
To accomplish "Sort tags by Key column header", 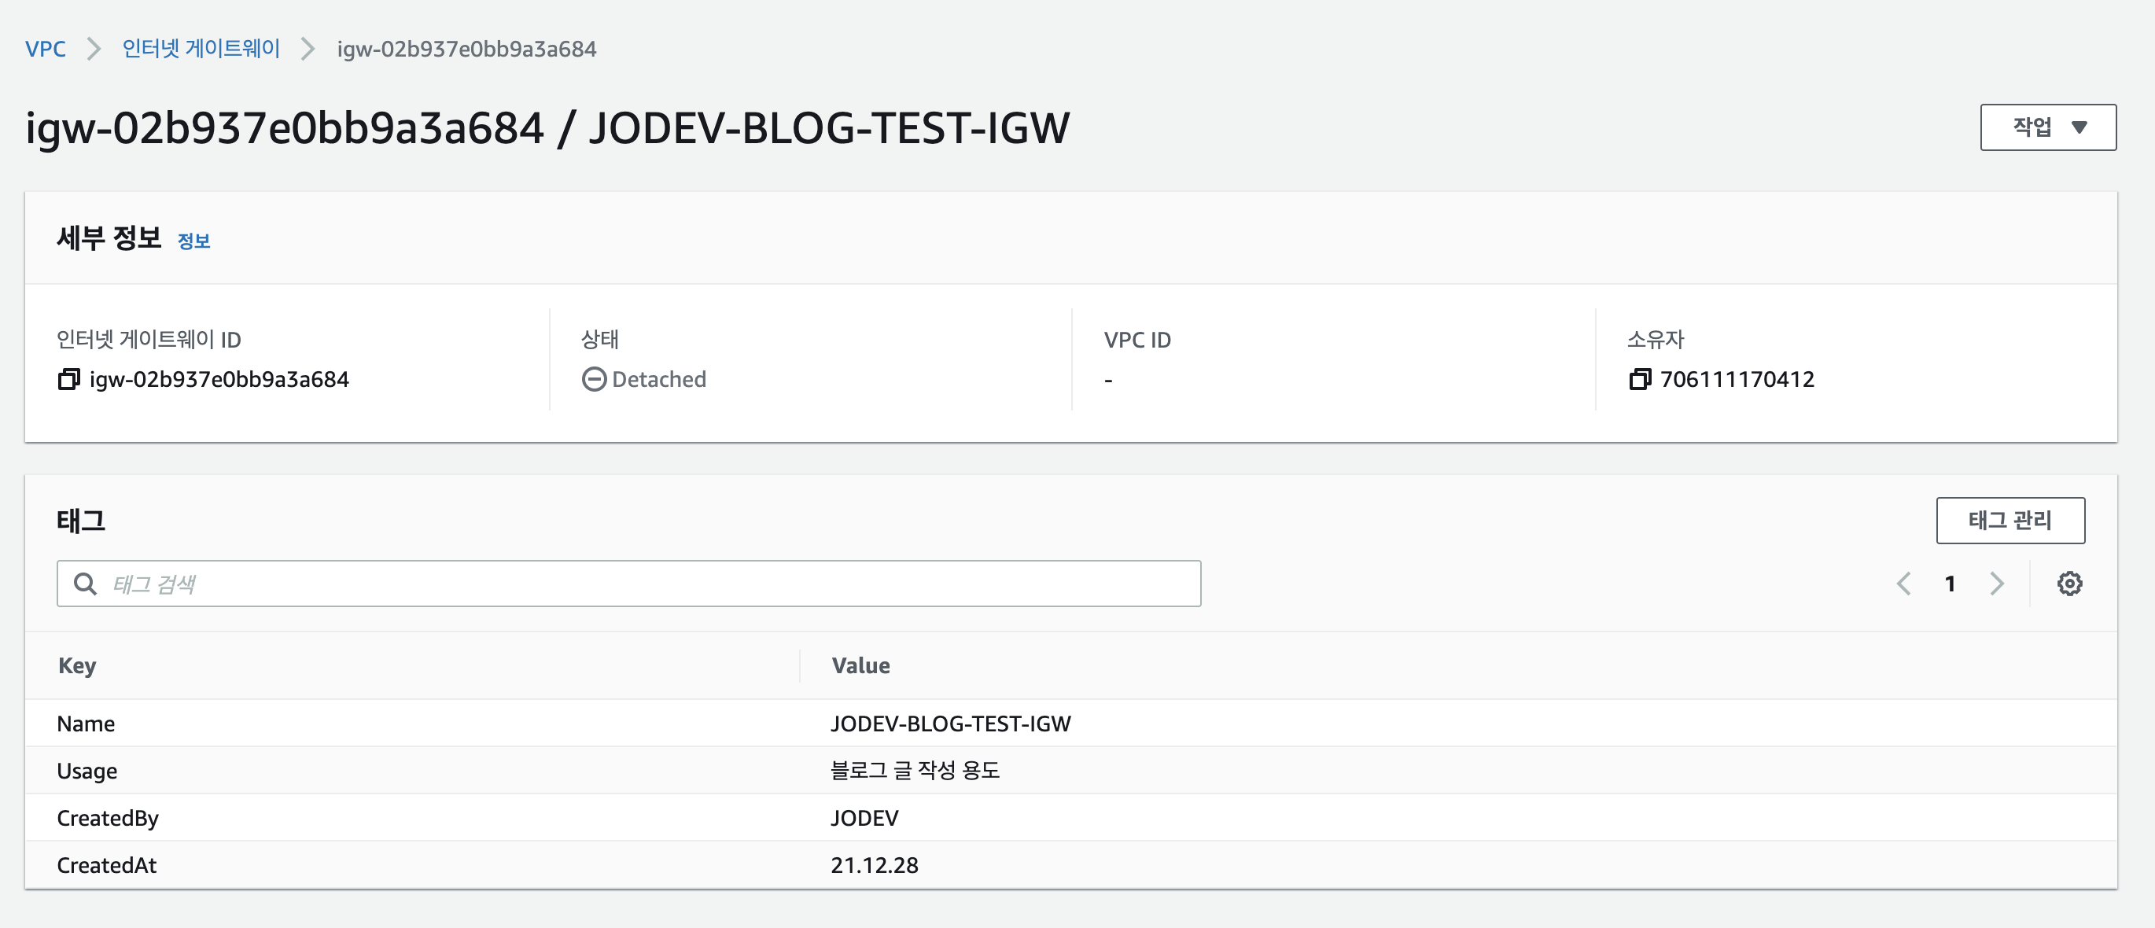I will click(77, 666).
